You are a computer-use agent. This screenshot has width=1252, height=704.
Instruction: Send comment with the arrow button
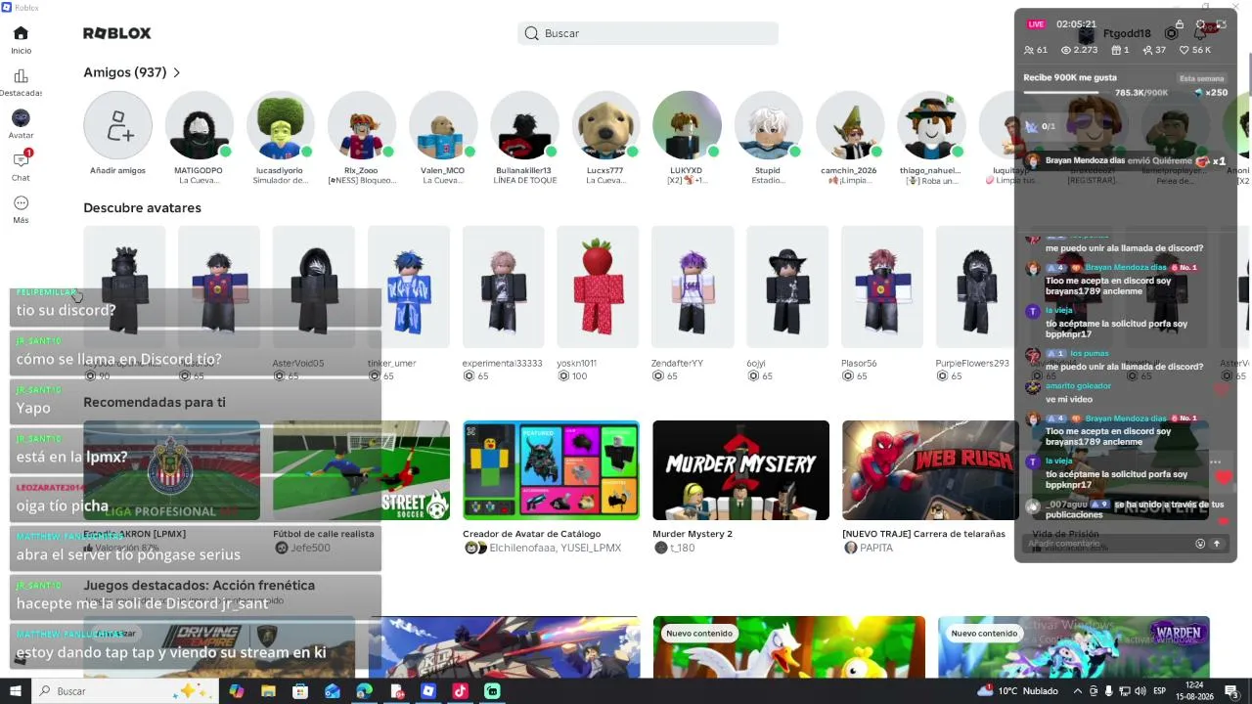point(1217,544)
